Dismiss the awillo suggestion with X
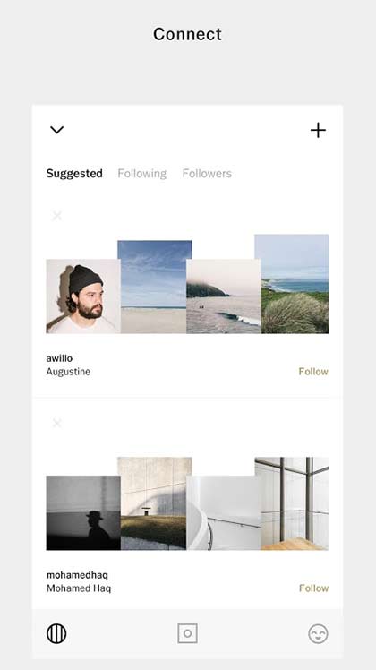This screenshot has height=670, width=376. [x=56, y=216]
